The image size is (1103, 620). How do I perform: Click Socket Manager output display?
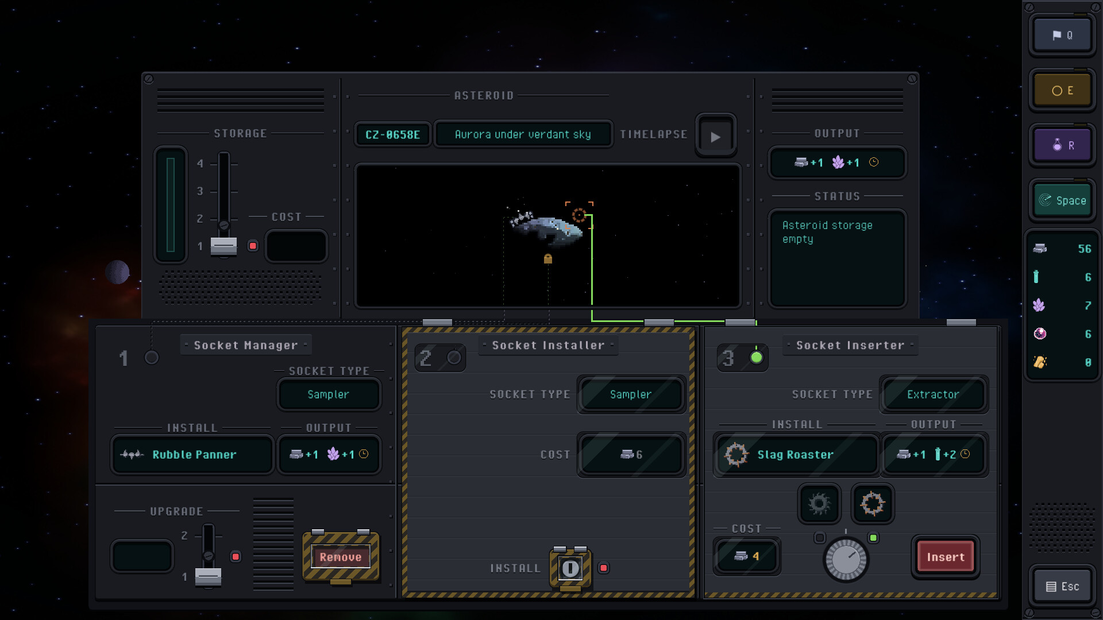[329, 454]
